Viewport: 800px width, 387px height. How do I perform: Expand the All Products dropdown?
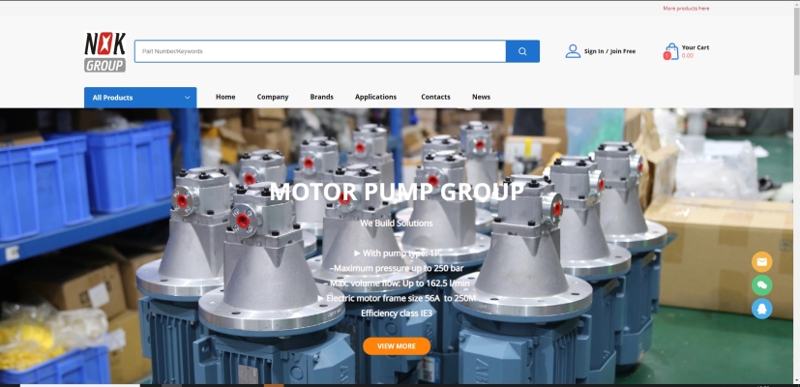(x=140, y=98)
